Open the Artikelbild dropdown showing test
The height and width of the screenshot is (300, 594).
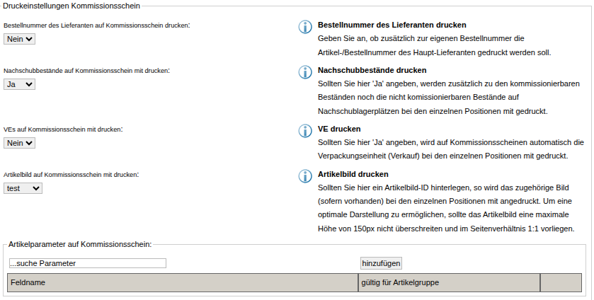23,188
